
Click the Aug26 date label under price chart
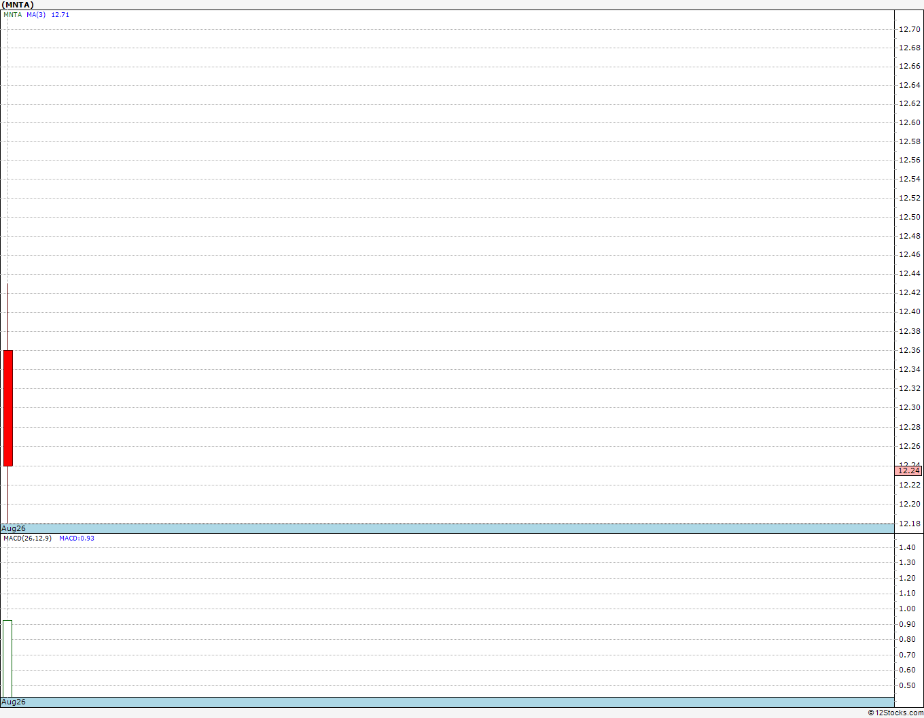click(14, 528)
